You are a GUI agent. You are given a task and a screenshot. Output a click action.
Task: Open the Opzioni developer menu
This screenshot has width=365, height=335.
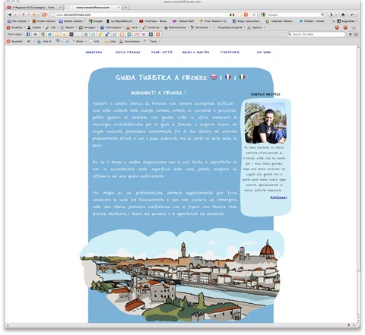tap(256, 27)
